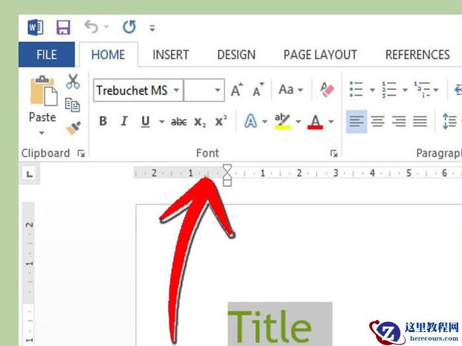The width and height of the screenshot is (462, 346).
Task: Align text right
Action: pyautogui.click(x=399, y=121)
